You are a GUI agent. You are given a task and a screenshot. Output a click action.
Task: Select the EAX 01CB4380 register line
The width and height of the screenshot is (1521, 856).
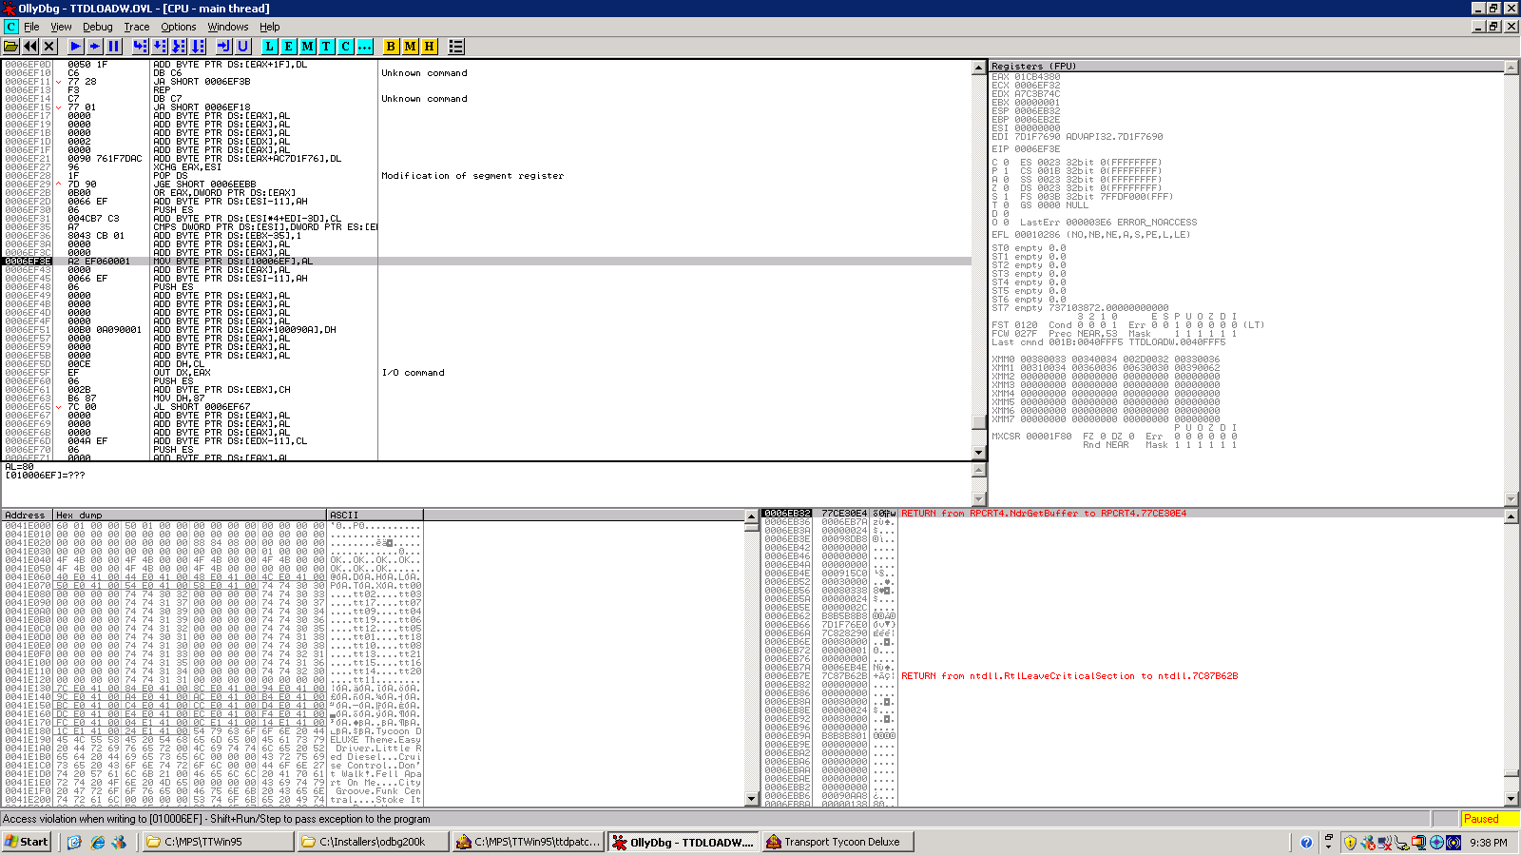(x=1026, y=77)
